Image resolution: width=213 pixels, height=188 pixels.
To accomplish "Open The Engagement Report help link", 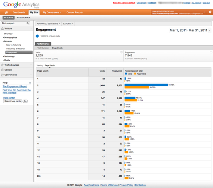I will pyautogui.click(x=15, y=87).
